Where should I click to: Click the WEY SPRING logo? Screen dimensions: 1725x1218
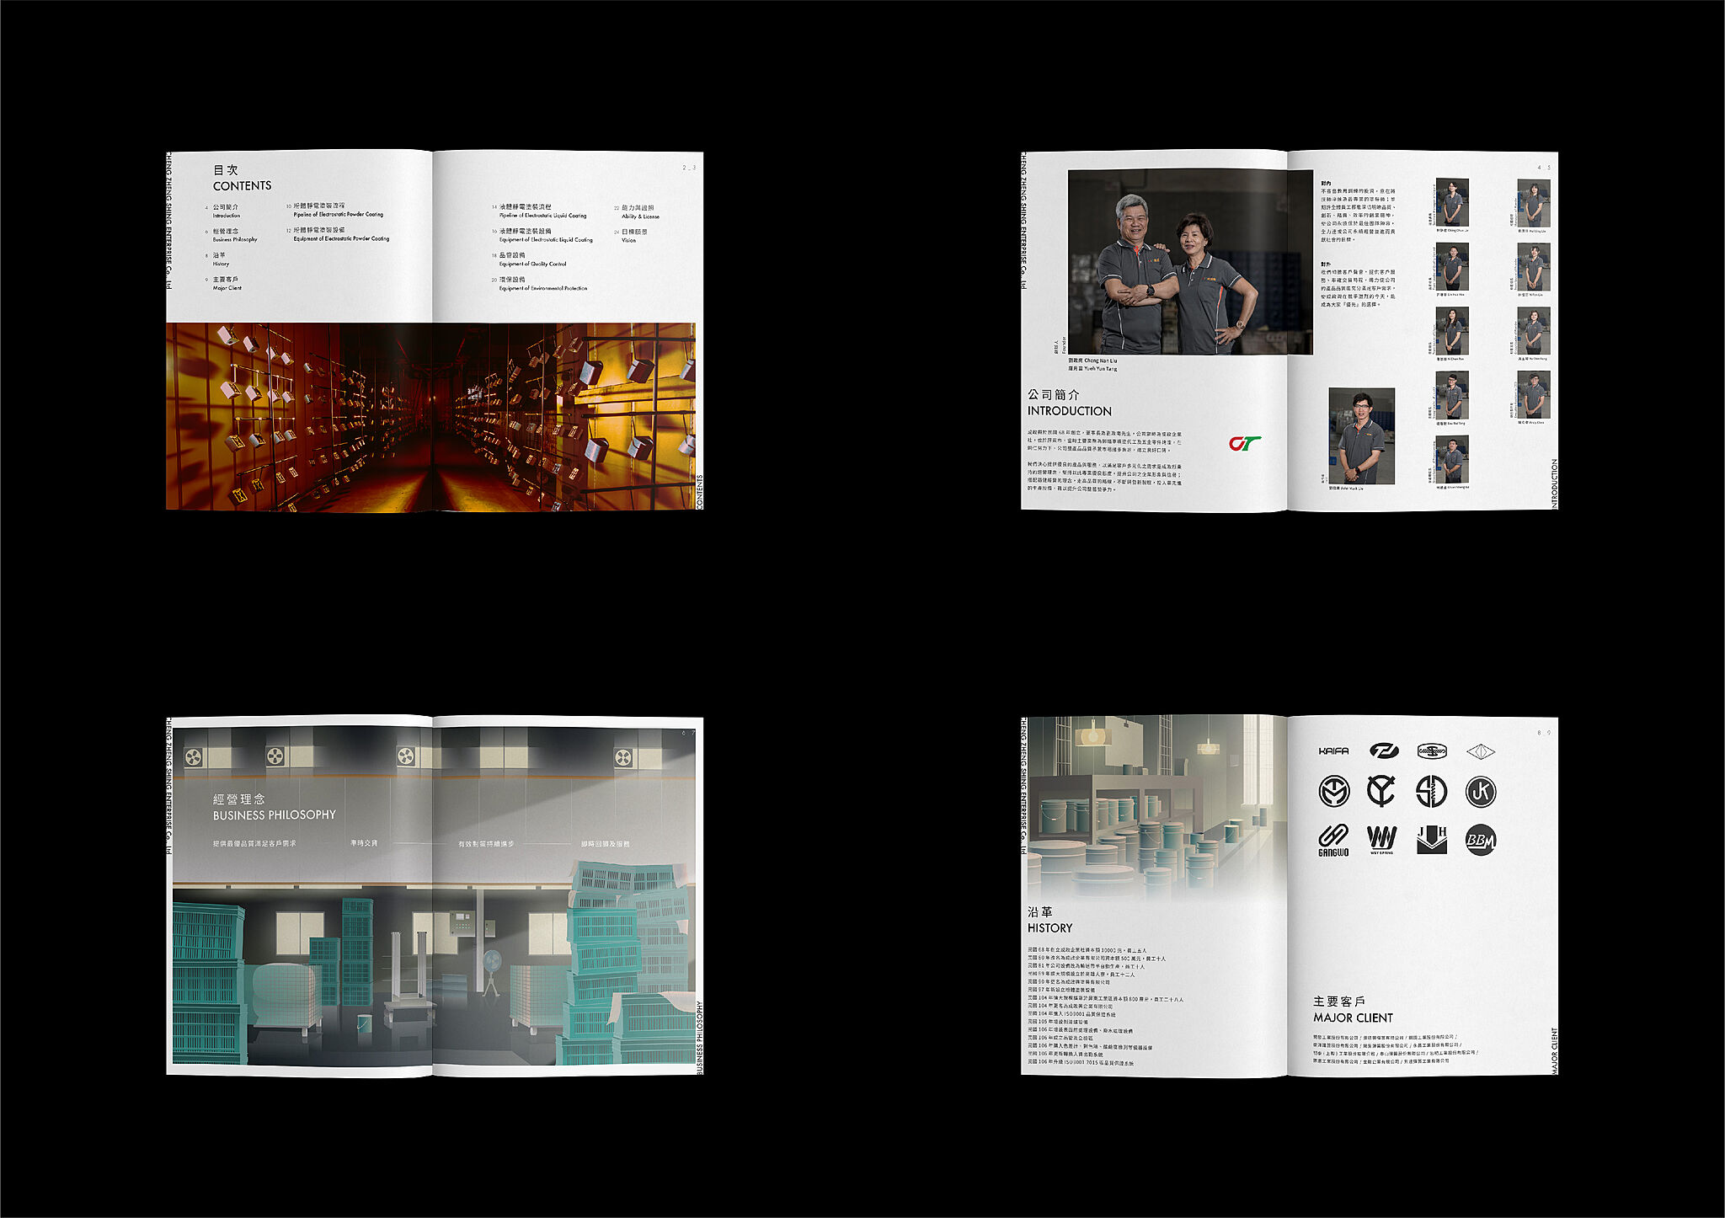(x=1381, y=840)
